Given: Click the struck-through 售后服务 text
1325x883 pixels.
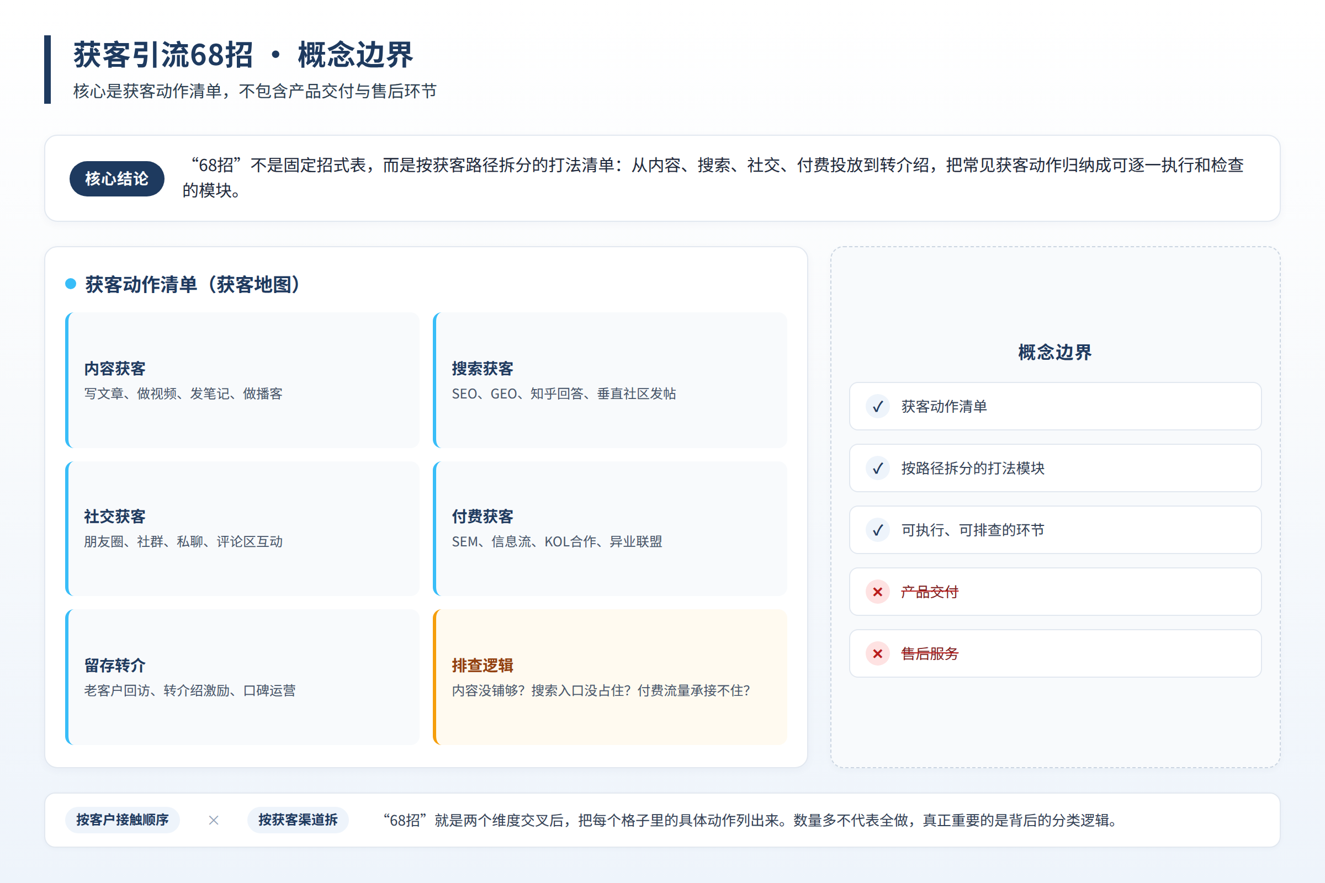Looking at the screenshot, I should click(930, 654).
